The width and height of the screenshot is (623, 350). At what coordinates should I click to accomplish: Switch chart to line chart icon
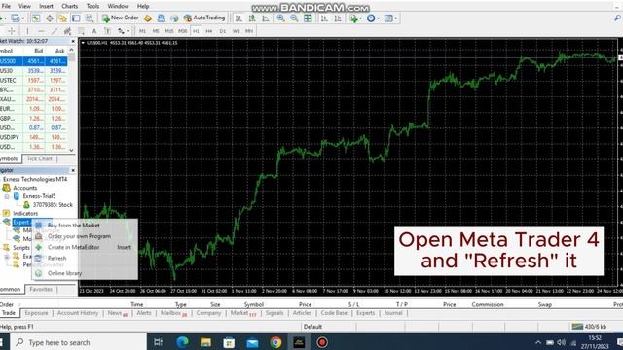[266, 17]
